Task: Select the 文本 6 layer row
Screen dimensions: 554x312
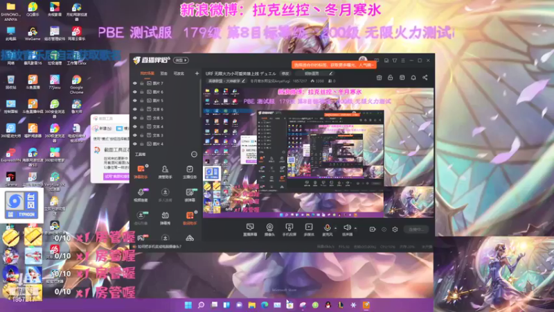Action: 166,110
